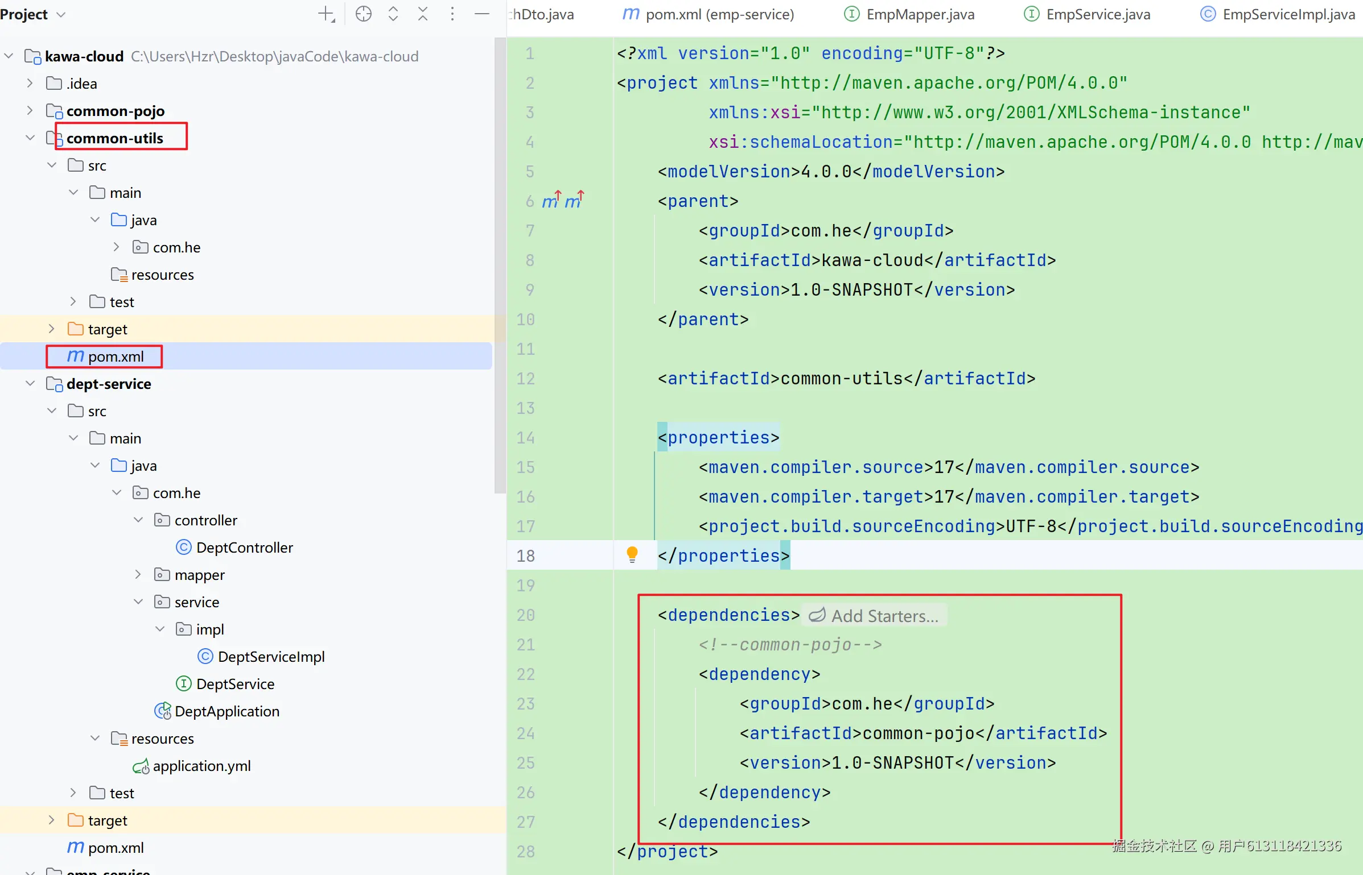Click the Collapse All icon
Screen dimensions: 1363x875
point(423,14)
